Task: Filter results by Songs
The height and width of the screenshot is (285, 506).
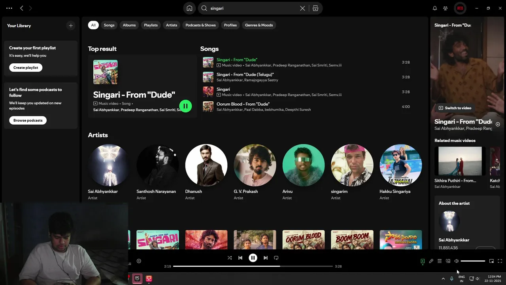Action: 109,25
